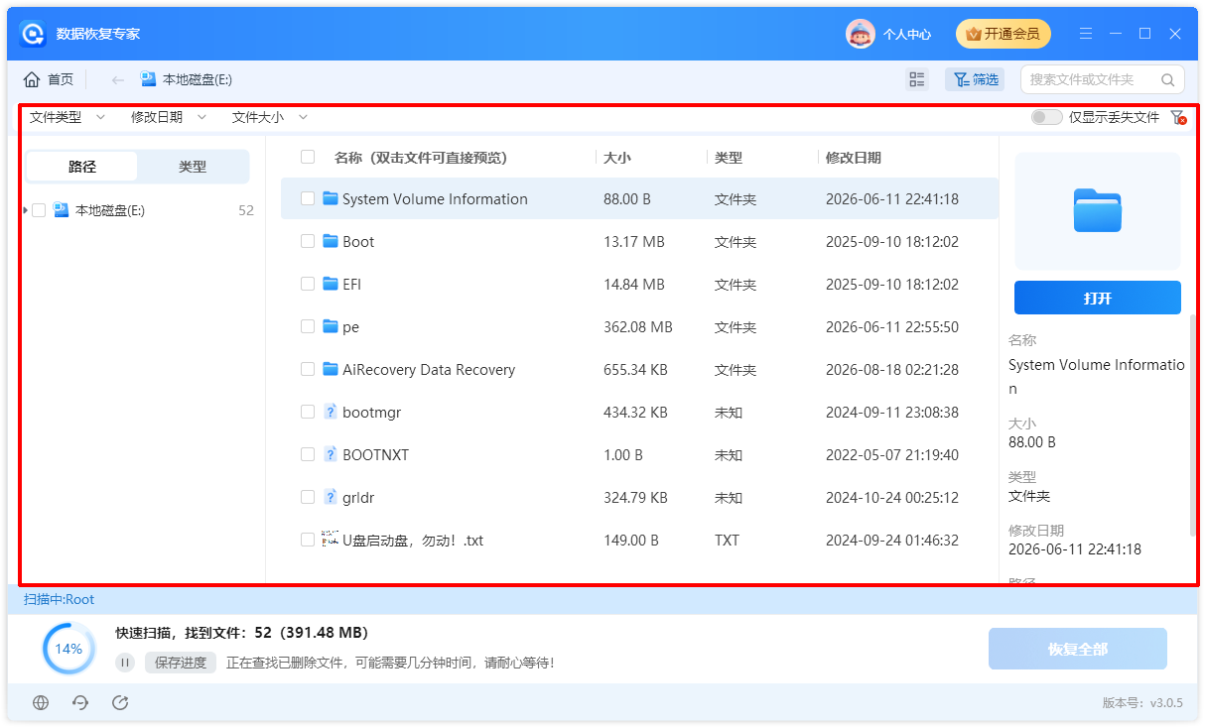Open the 修改日期 filter dropdown
Screen dimensions: 1205x728
[x=169, y=117]
